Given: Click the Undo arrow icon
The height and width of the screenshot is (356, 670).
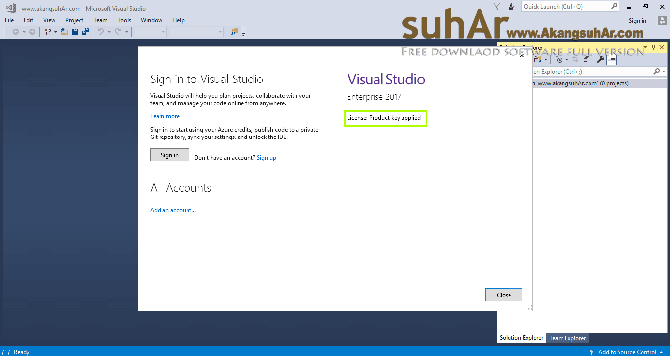Looking at the screenshot, I should [101, 32].
